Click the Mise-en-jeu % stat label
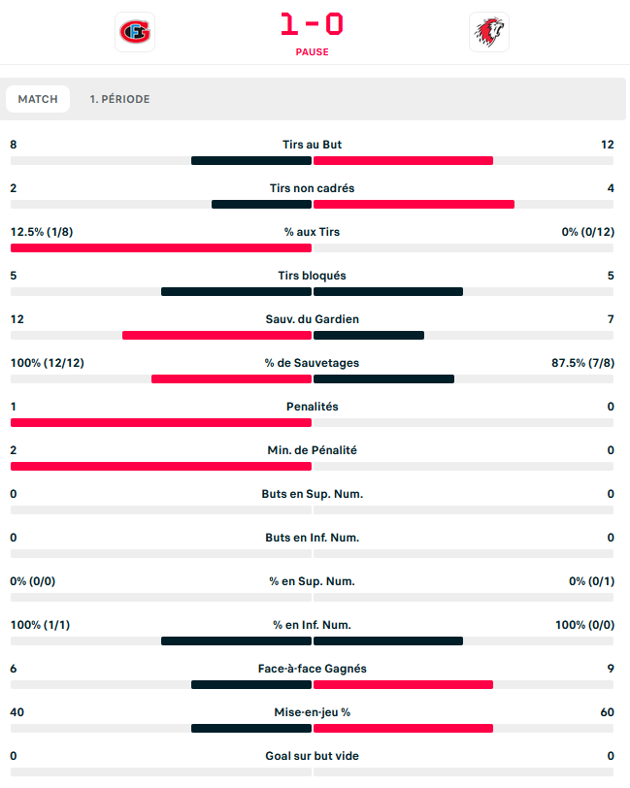This screenshot has height=788, width=630. (312, 712)
